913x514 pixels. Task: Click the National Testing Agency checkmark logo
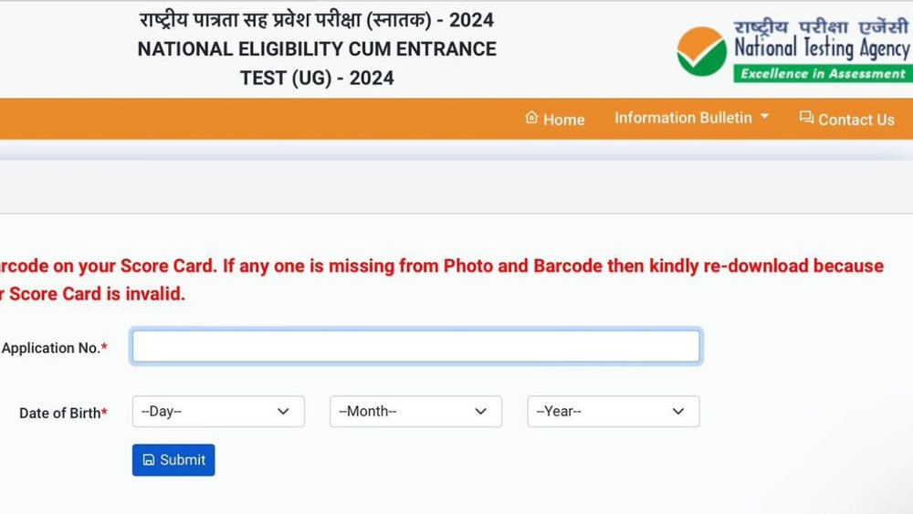701,51
